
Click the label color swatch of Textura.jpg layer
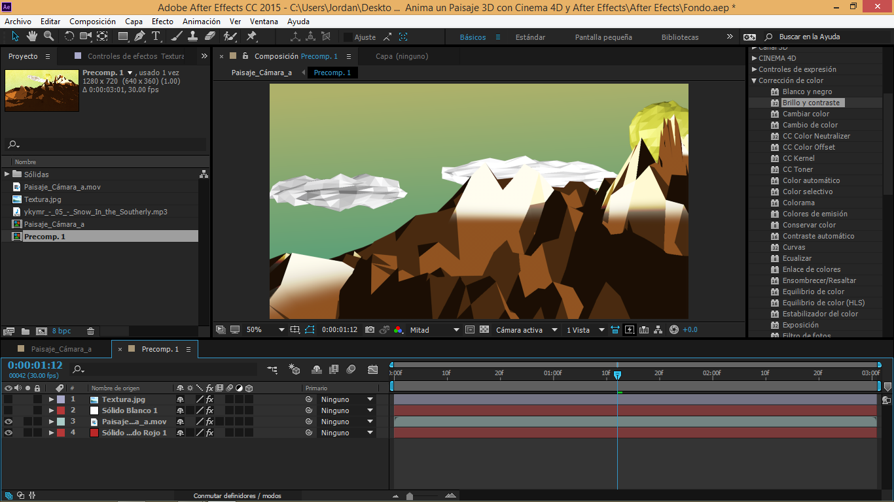[x=61, y=399]
